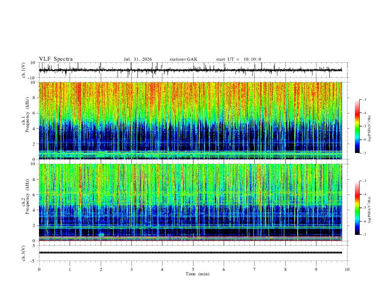Screen dimensions: 391x302
Task: Click inside the ch.1 spectrogram panel
Action: (x=190, y=120)
